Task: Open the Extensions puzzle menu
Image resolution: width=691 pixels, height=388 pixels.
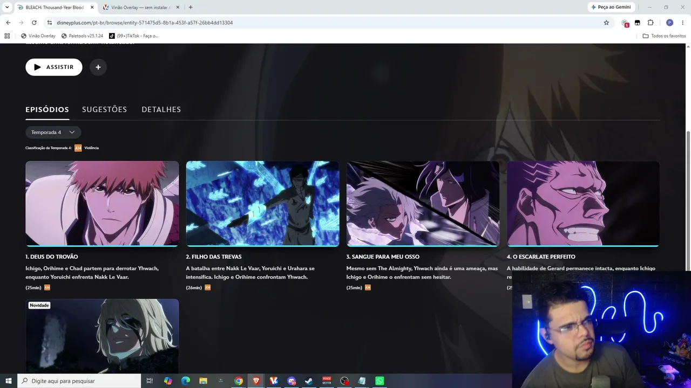Action: [x=651, y=23]
